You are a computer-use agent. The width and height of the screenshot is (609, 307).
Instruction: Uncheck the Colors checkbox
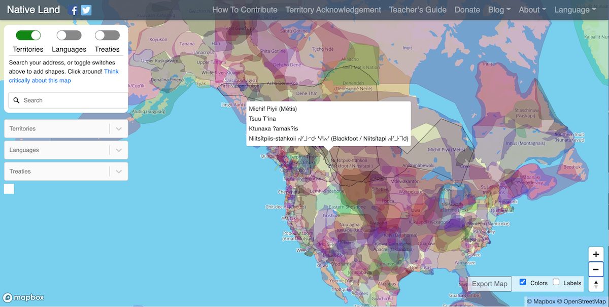523,282
